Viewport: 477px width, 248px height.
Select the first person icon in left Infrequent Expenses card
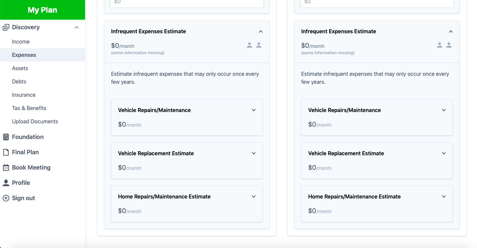pyautogui.click(x=249, y=45)
